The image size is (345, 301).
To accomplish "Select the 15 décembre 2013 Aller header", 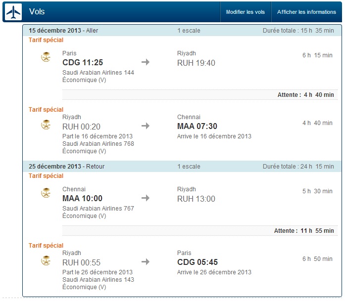I will click(182, 31).
